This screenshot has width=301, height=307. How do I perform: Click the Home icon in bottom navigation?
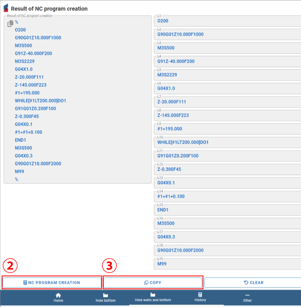[x=58, y=295]
